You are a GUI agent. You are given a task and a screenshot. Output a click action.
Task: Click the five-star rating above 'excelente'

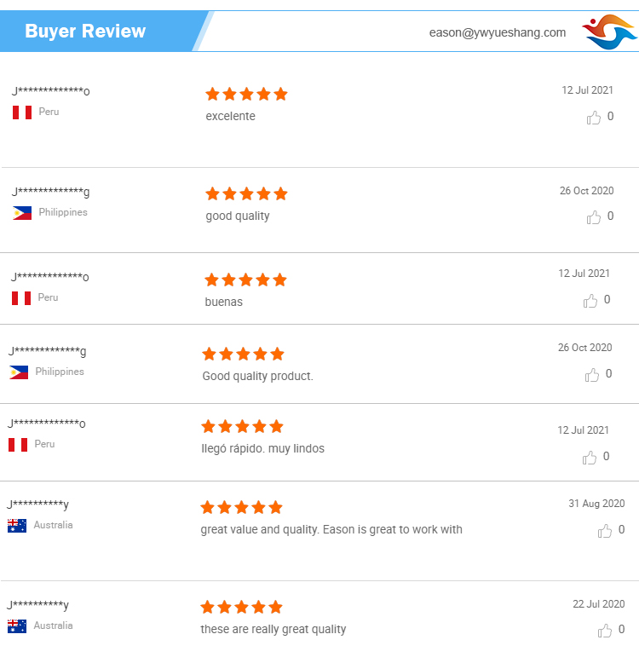point(246,94)
